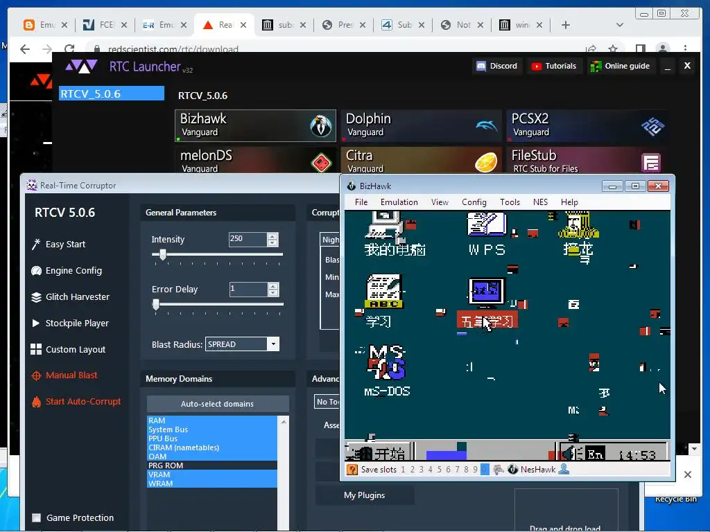Open the Engine Config section

(67, 271)
